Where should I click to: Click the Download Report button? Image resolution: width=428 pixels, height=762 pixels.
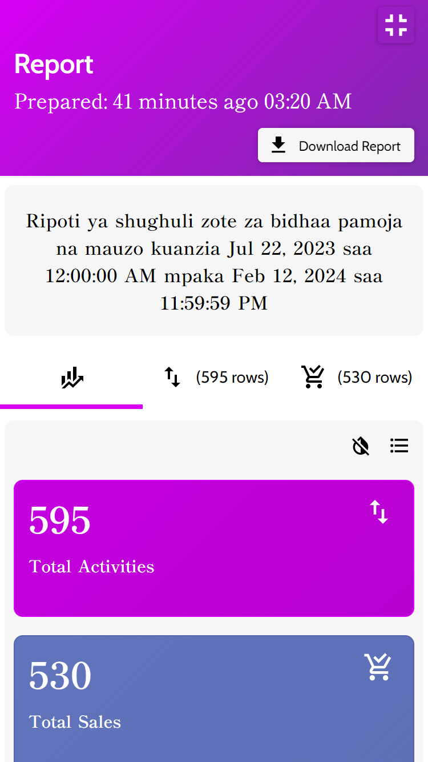point(336,146)
